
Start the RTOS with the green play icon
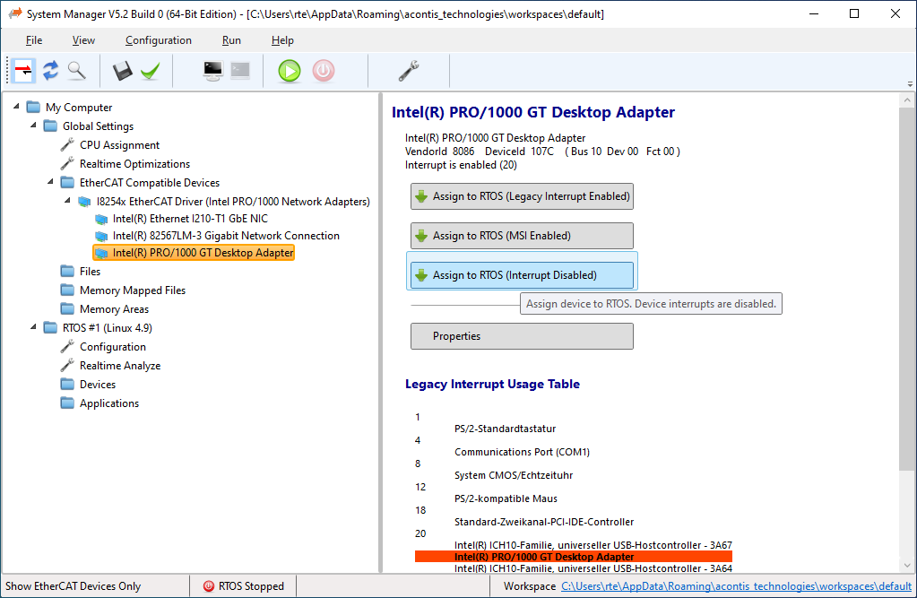pyautogui.click(x=289, y=71)
